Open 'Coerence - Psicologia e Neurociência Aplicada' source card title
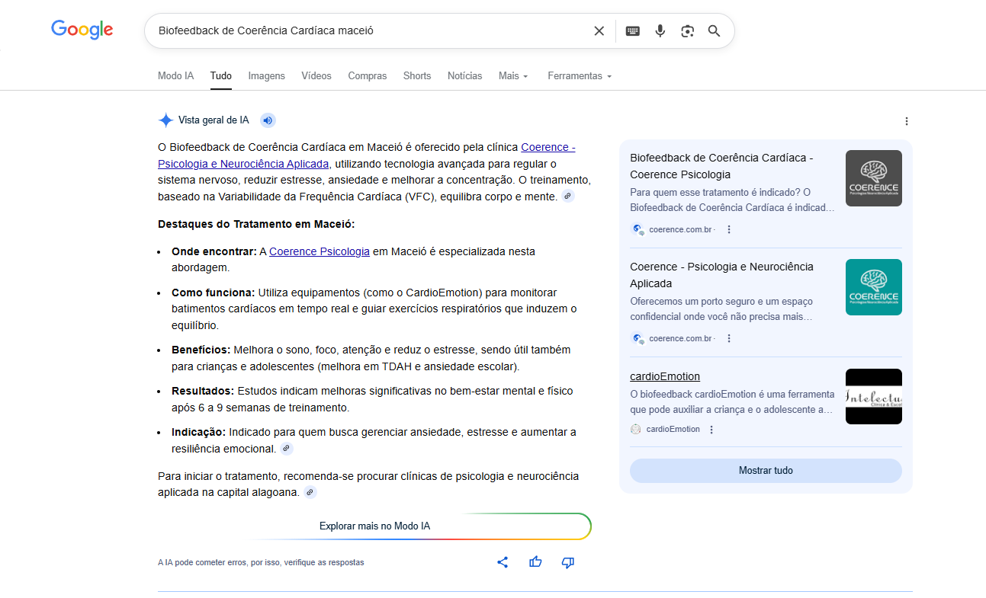 pos(721,275)
